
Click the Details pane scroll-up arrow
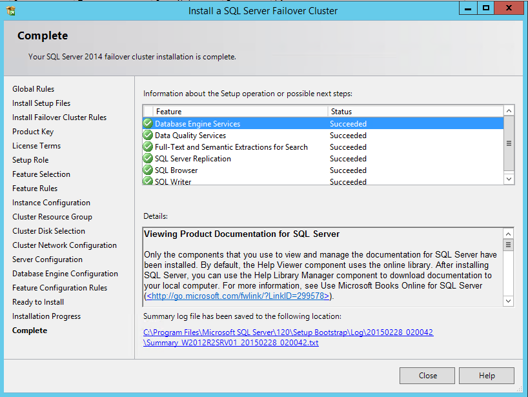click(x=509, y=234)
